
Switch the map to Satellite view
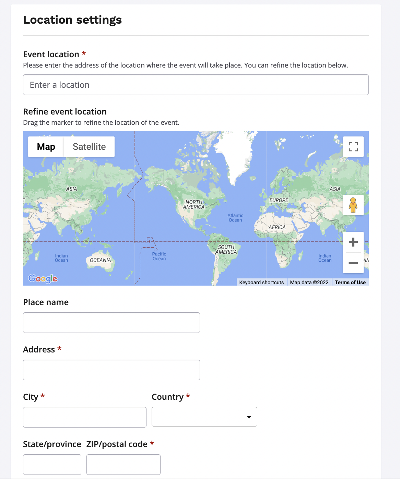click(x=89, y=147)
